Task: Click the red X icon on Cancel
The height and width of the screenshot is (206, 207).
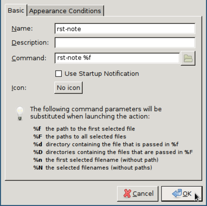Action: (127, 194)
